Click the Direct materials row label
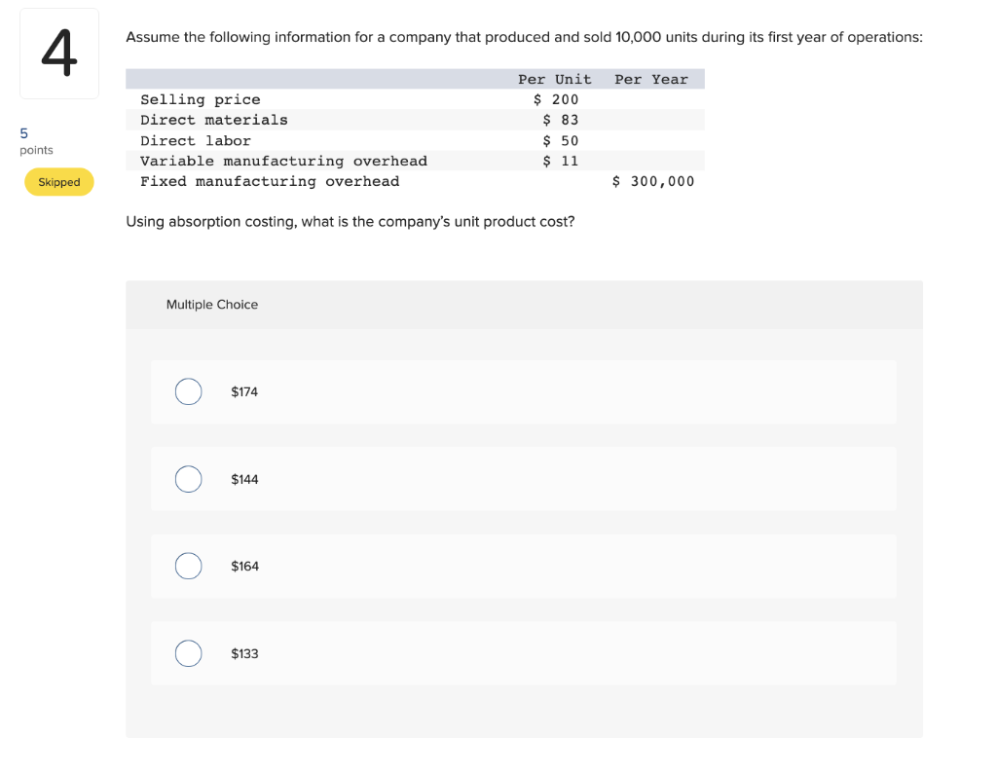 pyautogui.click(x=213, y=120)
